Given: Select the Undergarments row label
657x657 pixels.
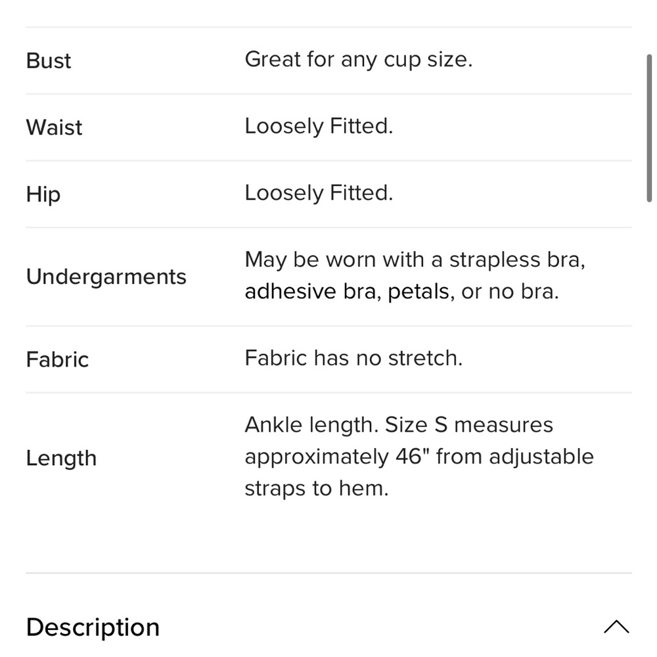Looking at the screenshot, I should [106, 277].
